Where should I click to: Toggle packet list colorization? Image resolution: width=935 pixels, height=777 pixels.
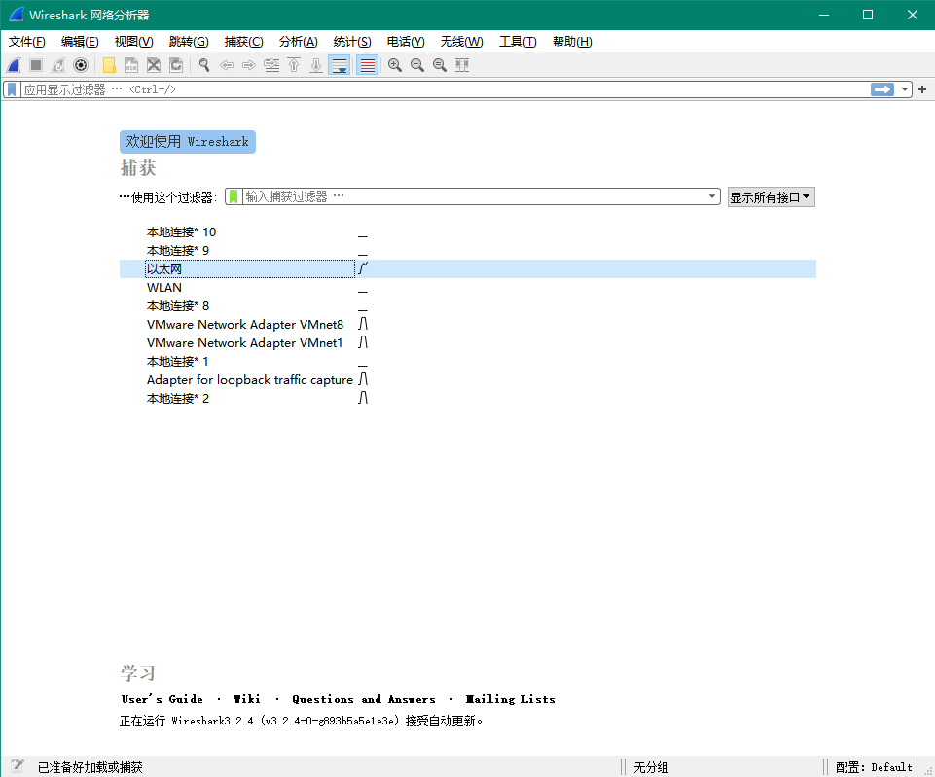point(365,65)
